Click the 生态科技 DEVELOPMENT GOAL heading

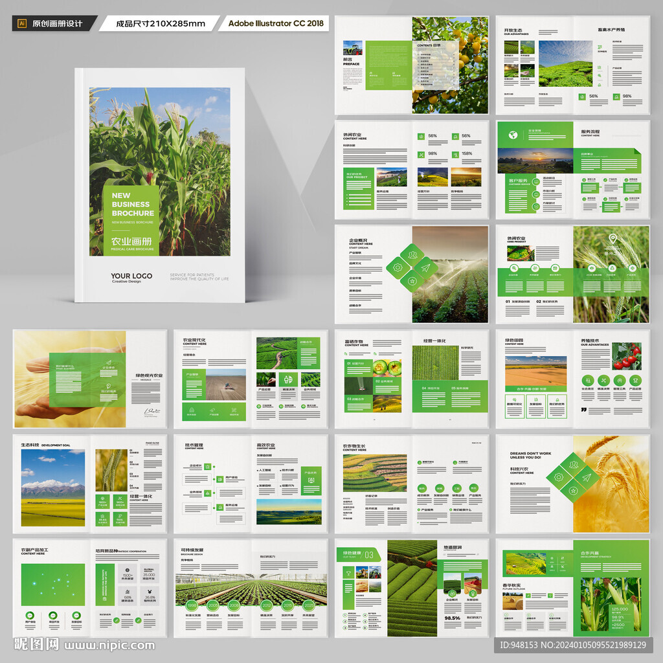[x=46, y=445]
